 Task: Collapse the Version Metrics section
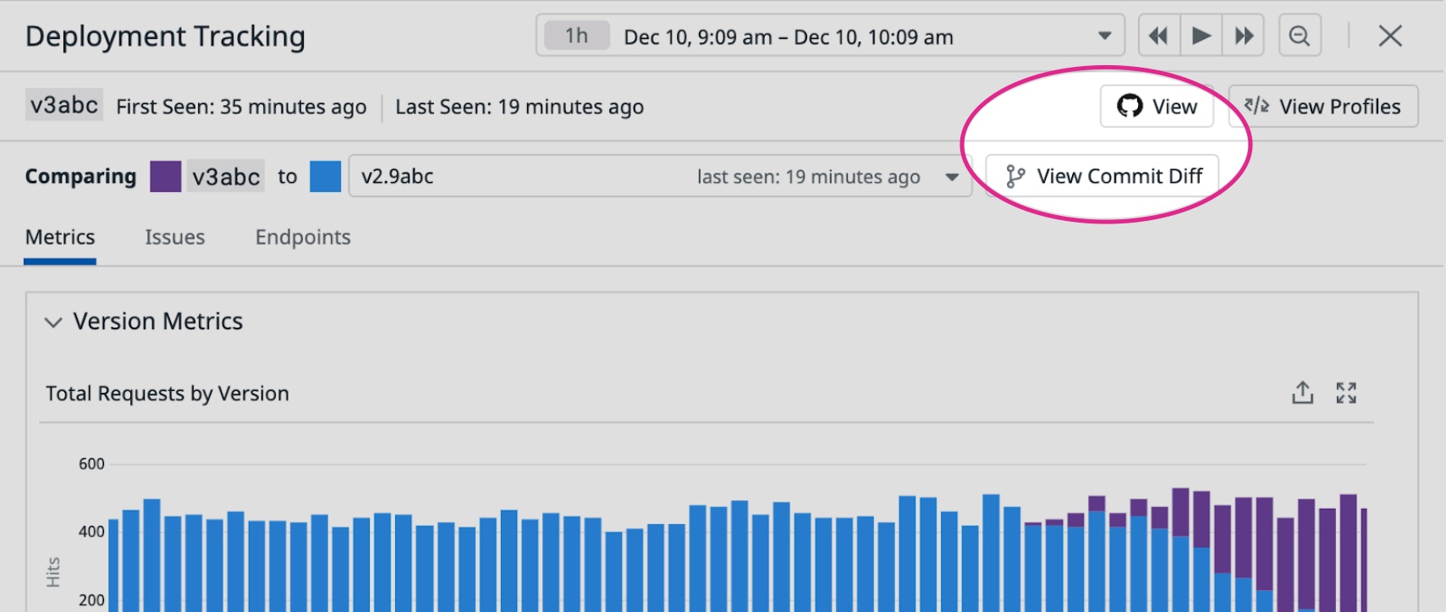coord(53,323)
